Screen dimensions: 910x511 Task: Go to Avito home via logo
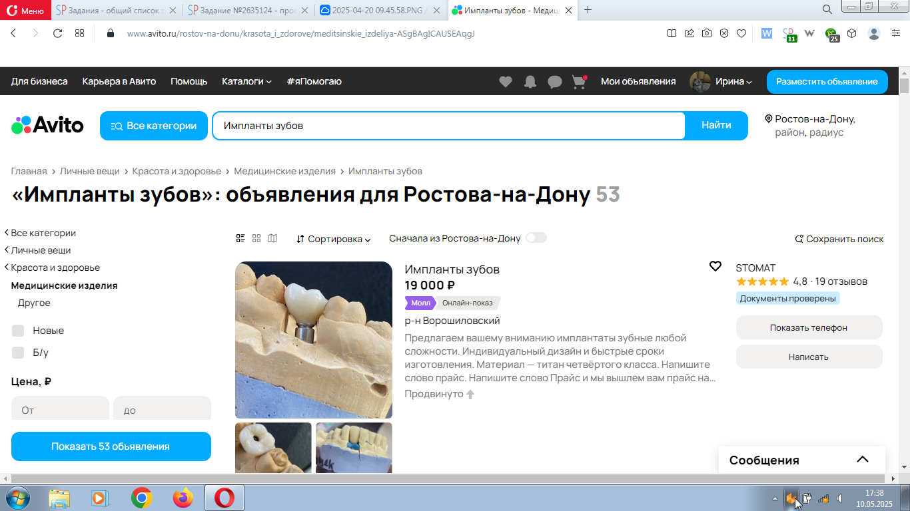click(x=47, y=125)
